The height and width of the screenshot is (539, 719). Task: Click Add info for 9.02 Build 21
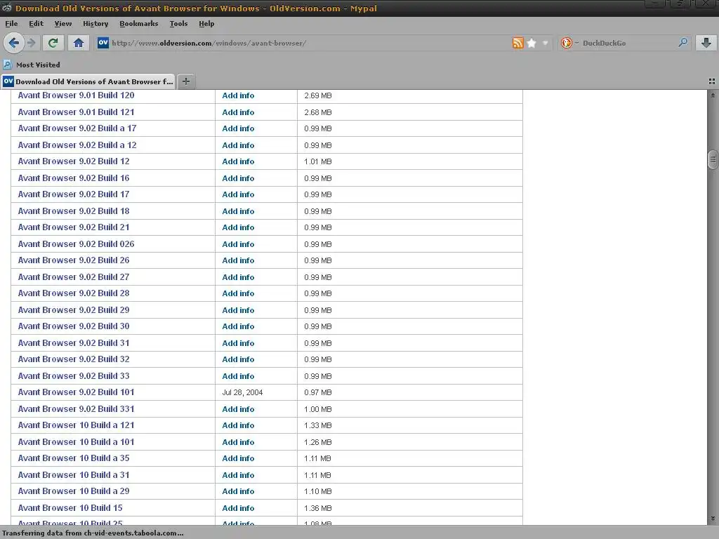click(238, 228)
